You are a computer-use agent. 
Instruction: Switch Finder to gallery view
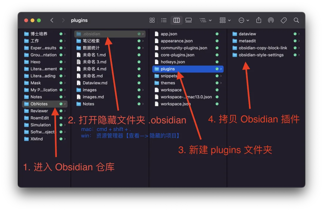(188, 20)
